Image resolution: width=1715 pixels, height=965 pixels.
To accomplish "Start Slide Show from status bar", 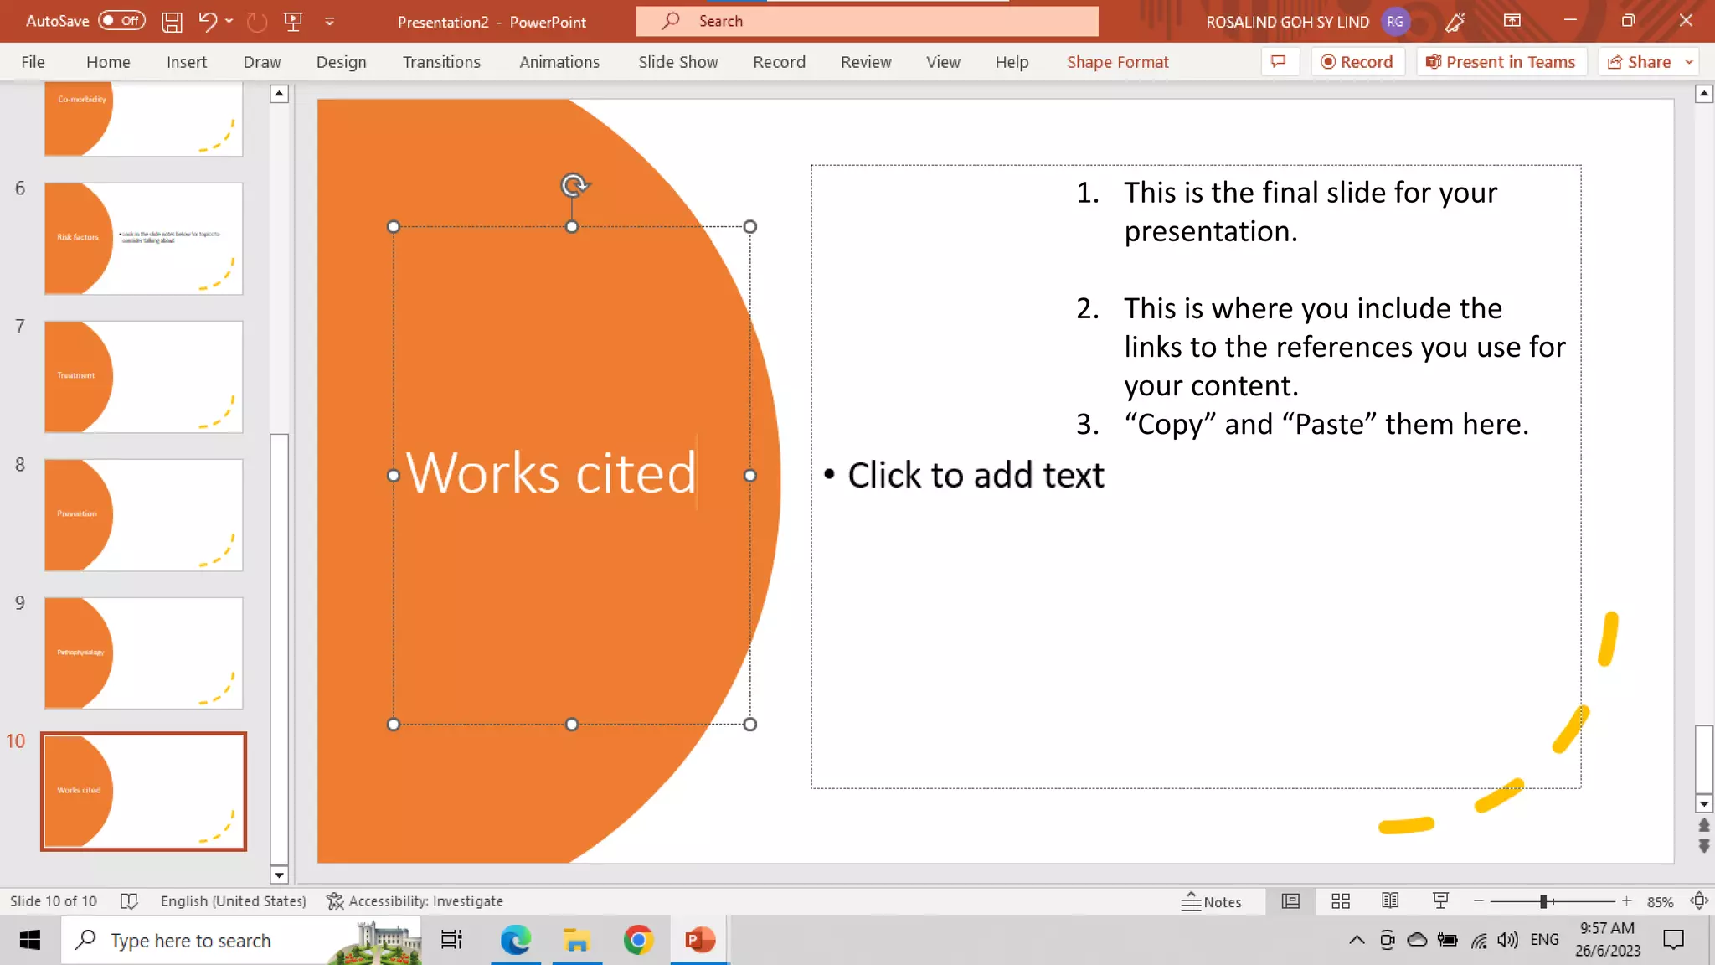I will (1440, 901).
